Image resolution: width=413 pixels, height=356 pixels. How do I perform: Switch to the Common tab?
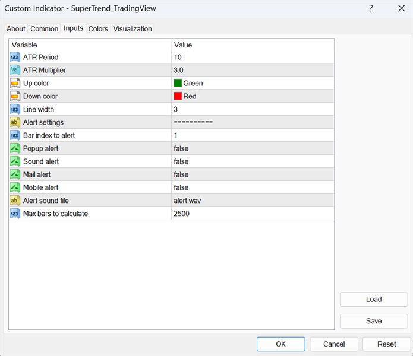pyautogui.click(x=44, y=28)
